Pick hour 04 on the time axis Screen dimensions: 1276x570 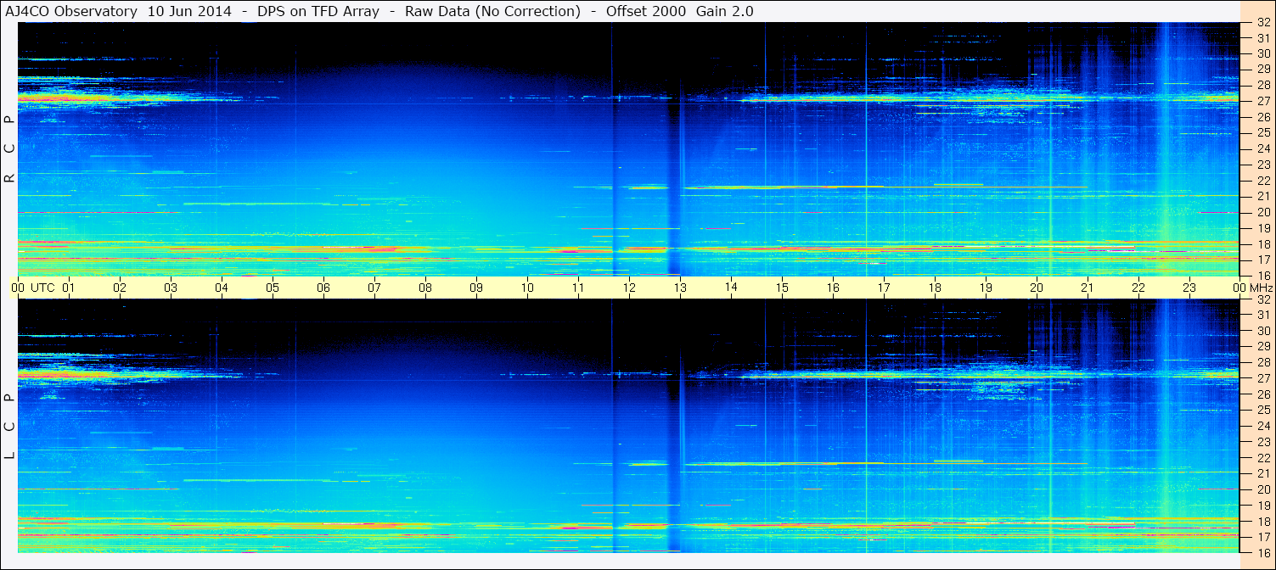click(222, 288)
